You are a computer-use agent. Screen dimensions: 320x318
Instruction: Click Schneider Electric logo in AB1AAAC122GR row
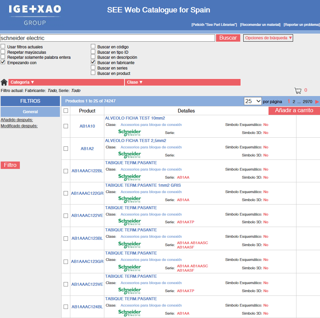(130, 199)
